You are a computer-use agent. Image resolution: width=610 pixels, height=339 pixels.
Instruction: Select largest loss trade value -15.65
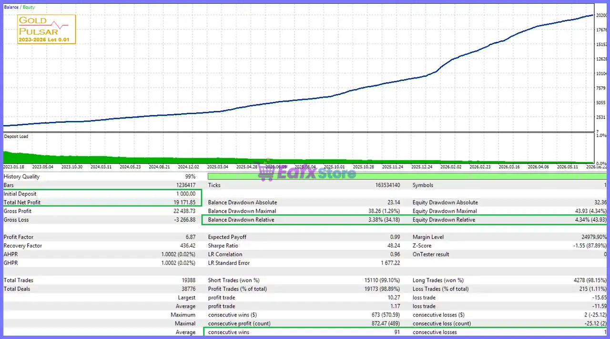[599, 298]
